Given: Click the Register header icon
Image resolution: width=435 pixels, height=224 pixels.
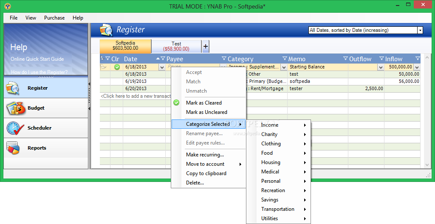Looking at the screenshot, I should (x=106, y=30).
